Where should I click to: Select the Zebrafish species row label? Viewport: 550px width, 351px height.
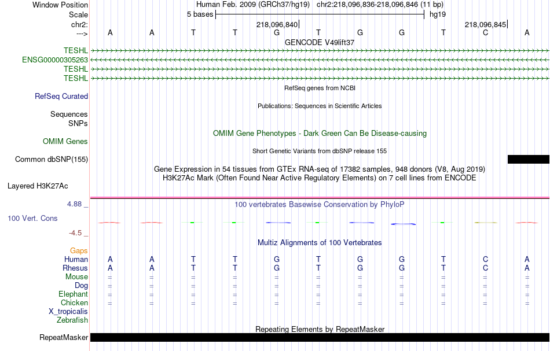[x=72, y=320]
